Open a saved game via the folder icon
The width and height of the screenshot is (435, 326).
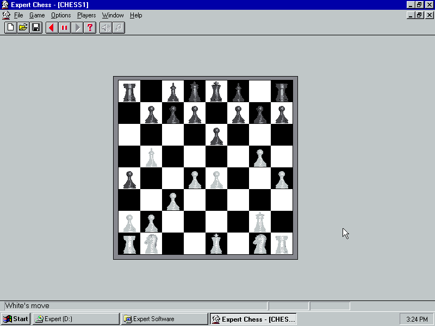tap(23, 28)
